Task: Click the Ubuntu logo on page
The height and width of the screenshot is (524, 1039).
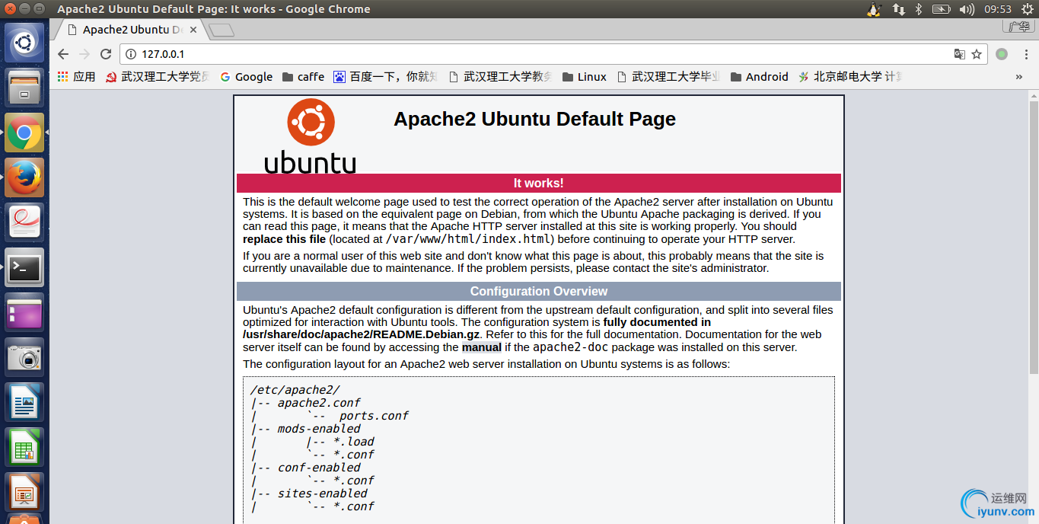Action: (x=311, y=136)
